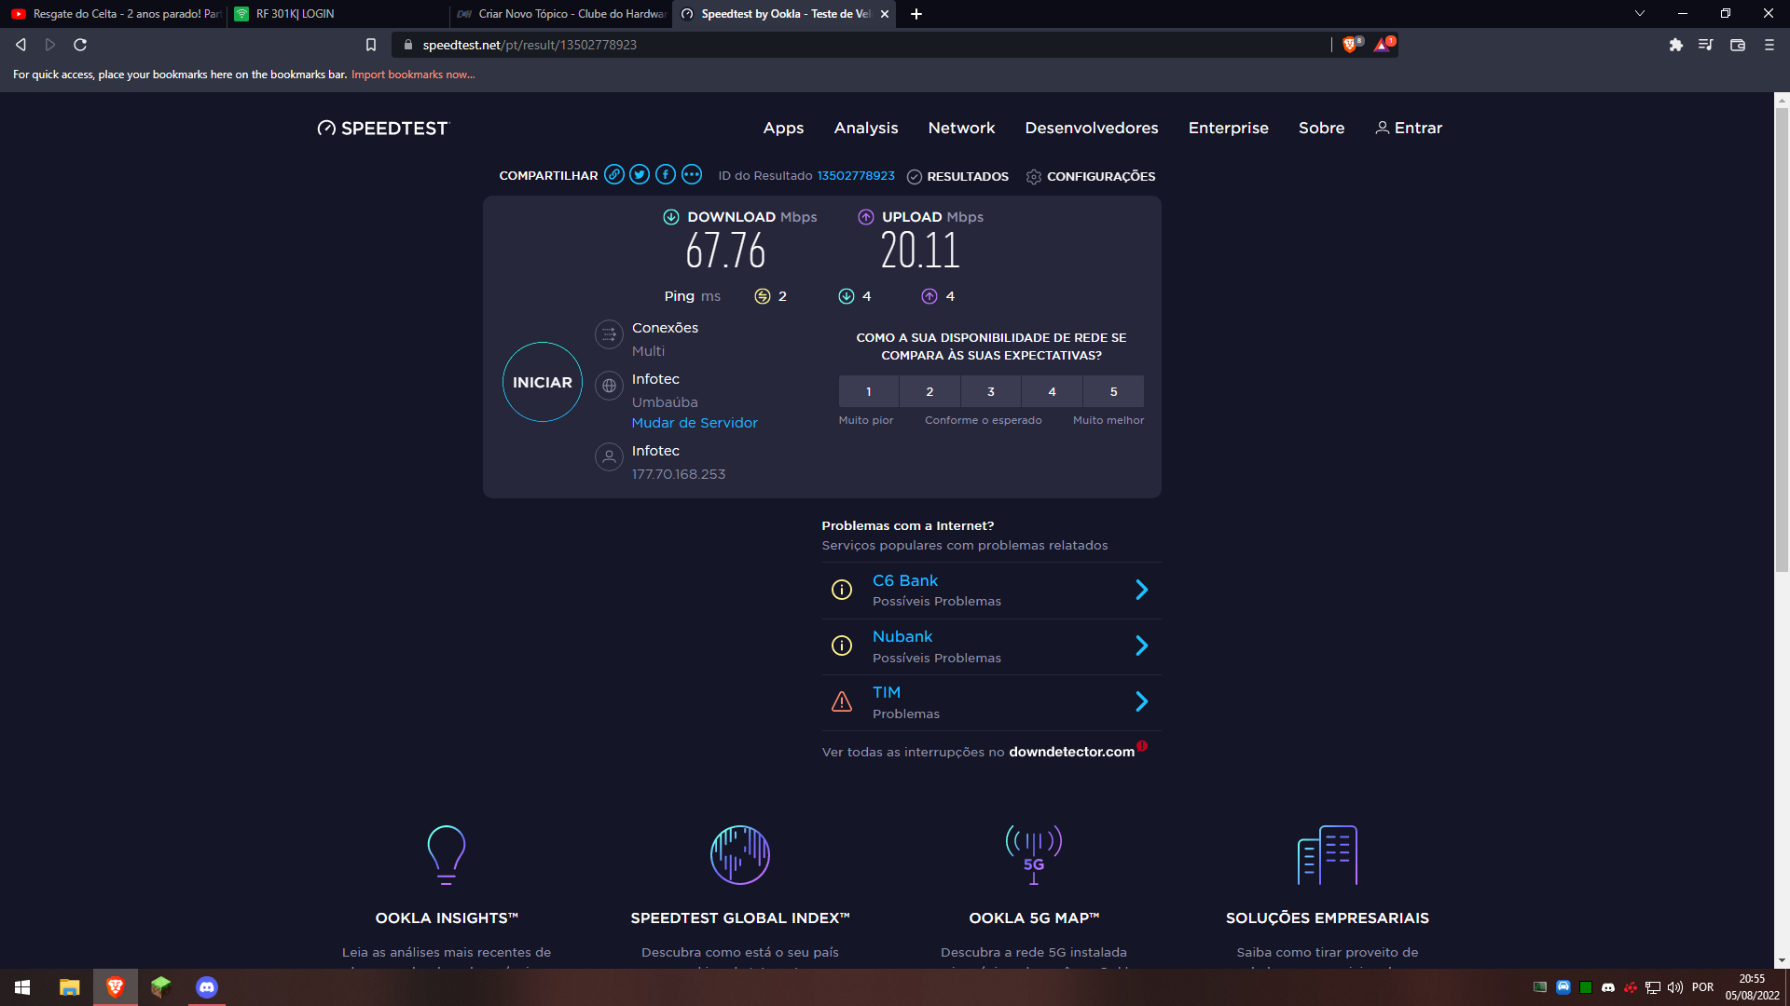
Task: Go back to previous page
Action: (x=21, y=45)
